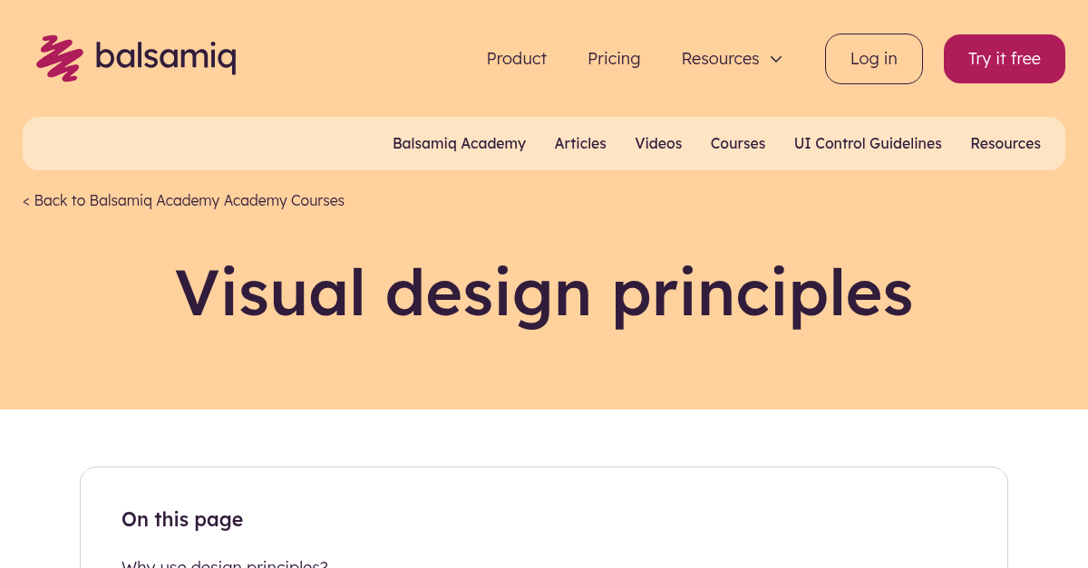Viewport: 1088px width, 568px height.
Task: Visit UI Control Guidelines
Action: (868, 143)
